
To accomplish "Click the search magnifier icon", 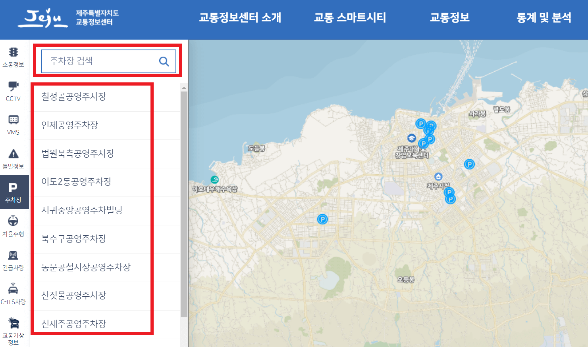I will [164, 61].
